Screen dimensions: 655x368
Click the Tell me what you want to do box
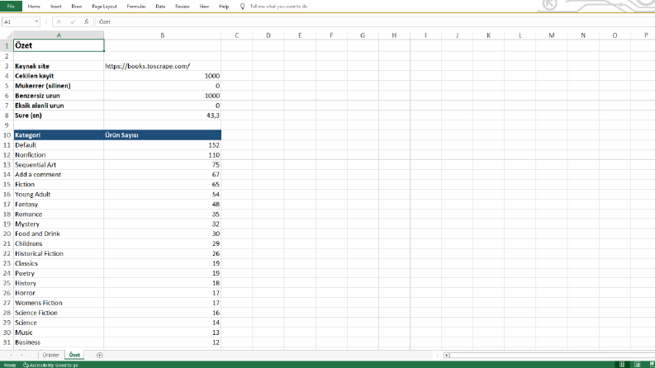278,7
